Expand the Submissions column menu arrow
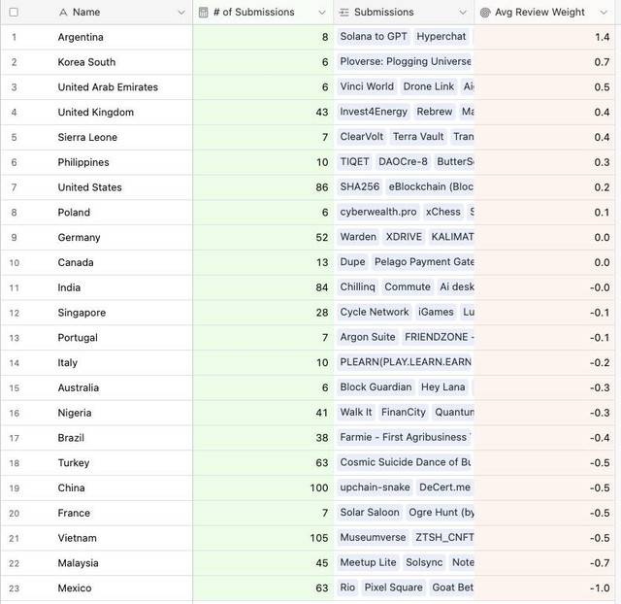Viewport: 621px width, 604px height. 463,13
